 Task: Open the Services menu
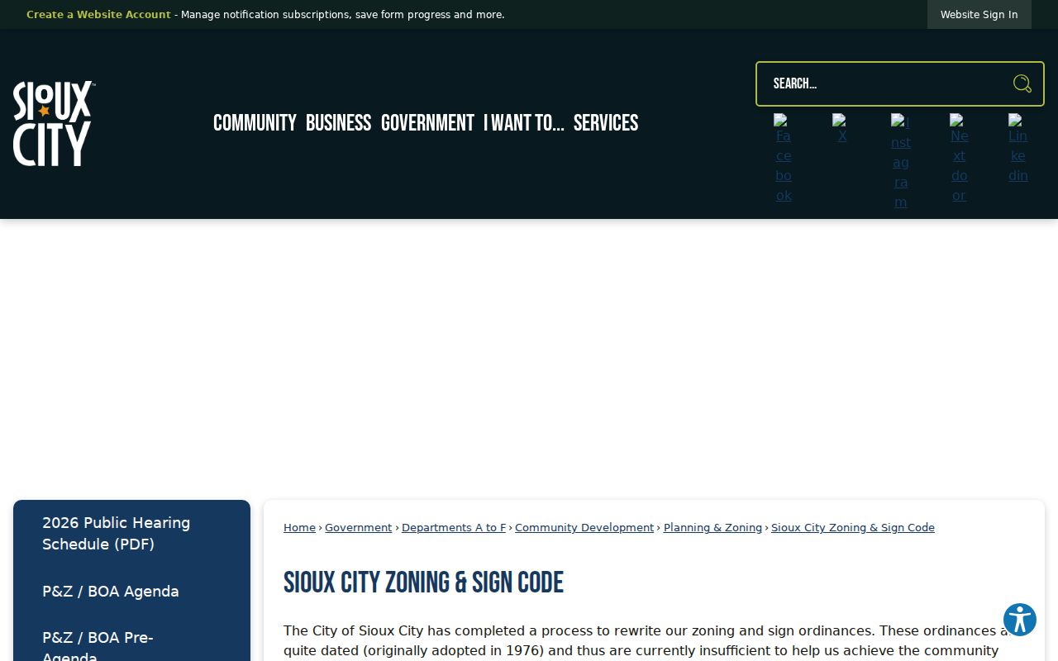coord(606,123)
